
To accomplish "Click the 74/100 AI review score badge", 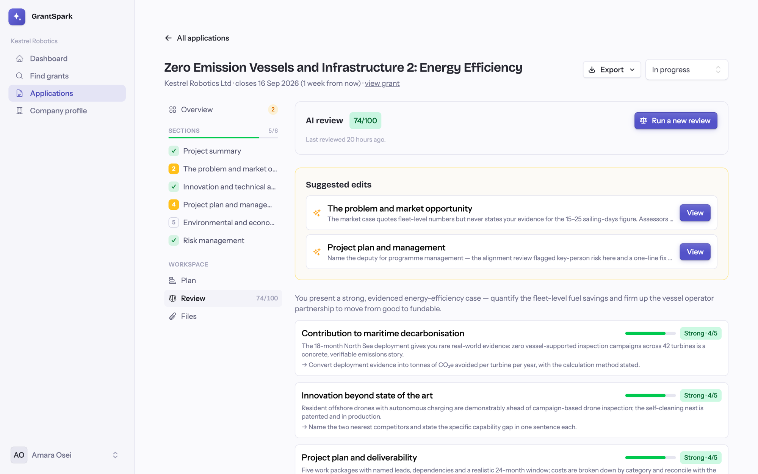I will tap(365, 121).
